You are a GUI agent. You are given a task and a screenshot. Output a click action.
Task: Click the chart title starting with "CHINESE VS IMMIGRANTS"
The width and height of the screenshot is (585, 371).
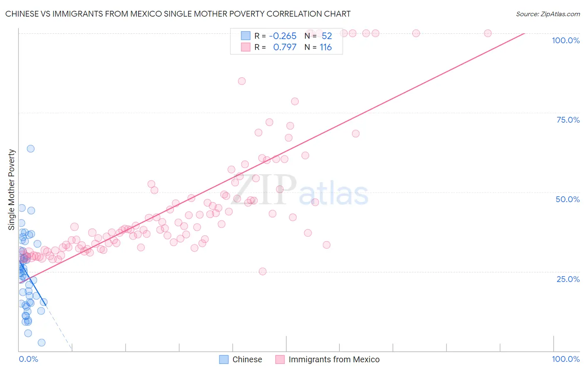(178, 14)
